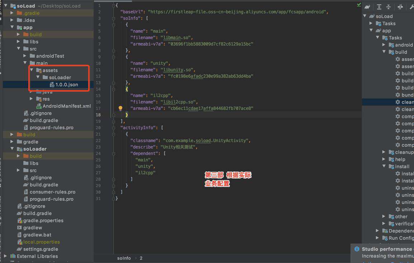
Task: Click the orange .gradle folder icon
Action: click(x=19, y=13)
